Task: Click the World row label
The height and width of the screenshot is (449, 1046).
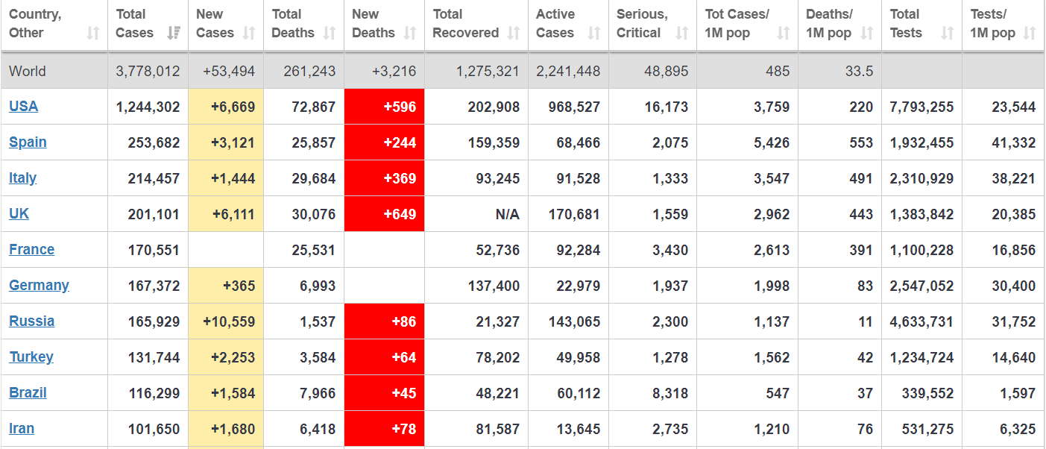Action: pos(28,72)
